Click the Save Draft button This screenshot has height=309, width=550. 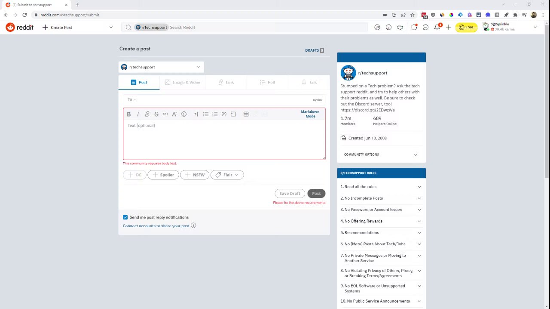click(290, 194)
